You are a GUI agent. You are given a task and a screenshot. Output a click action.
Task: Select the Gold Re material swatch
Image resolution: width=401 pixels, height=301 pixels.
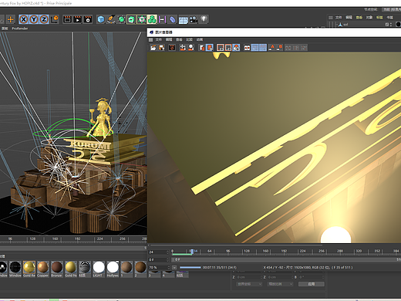29,269
